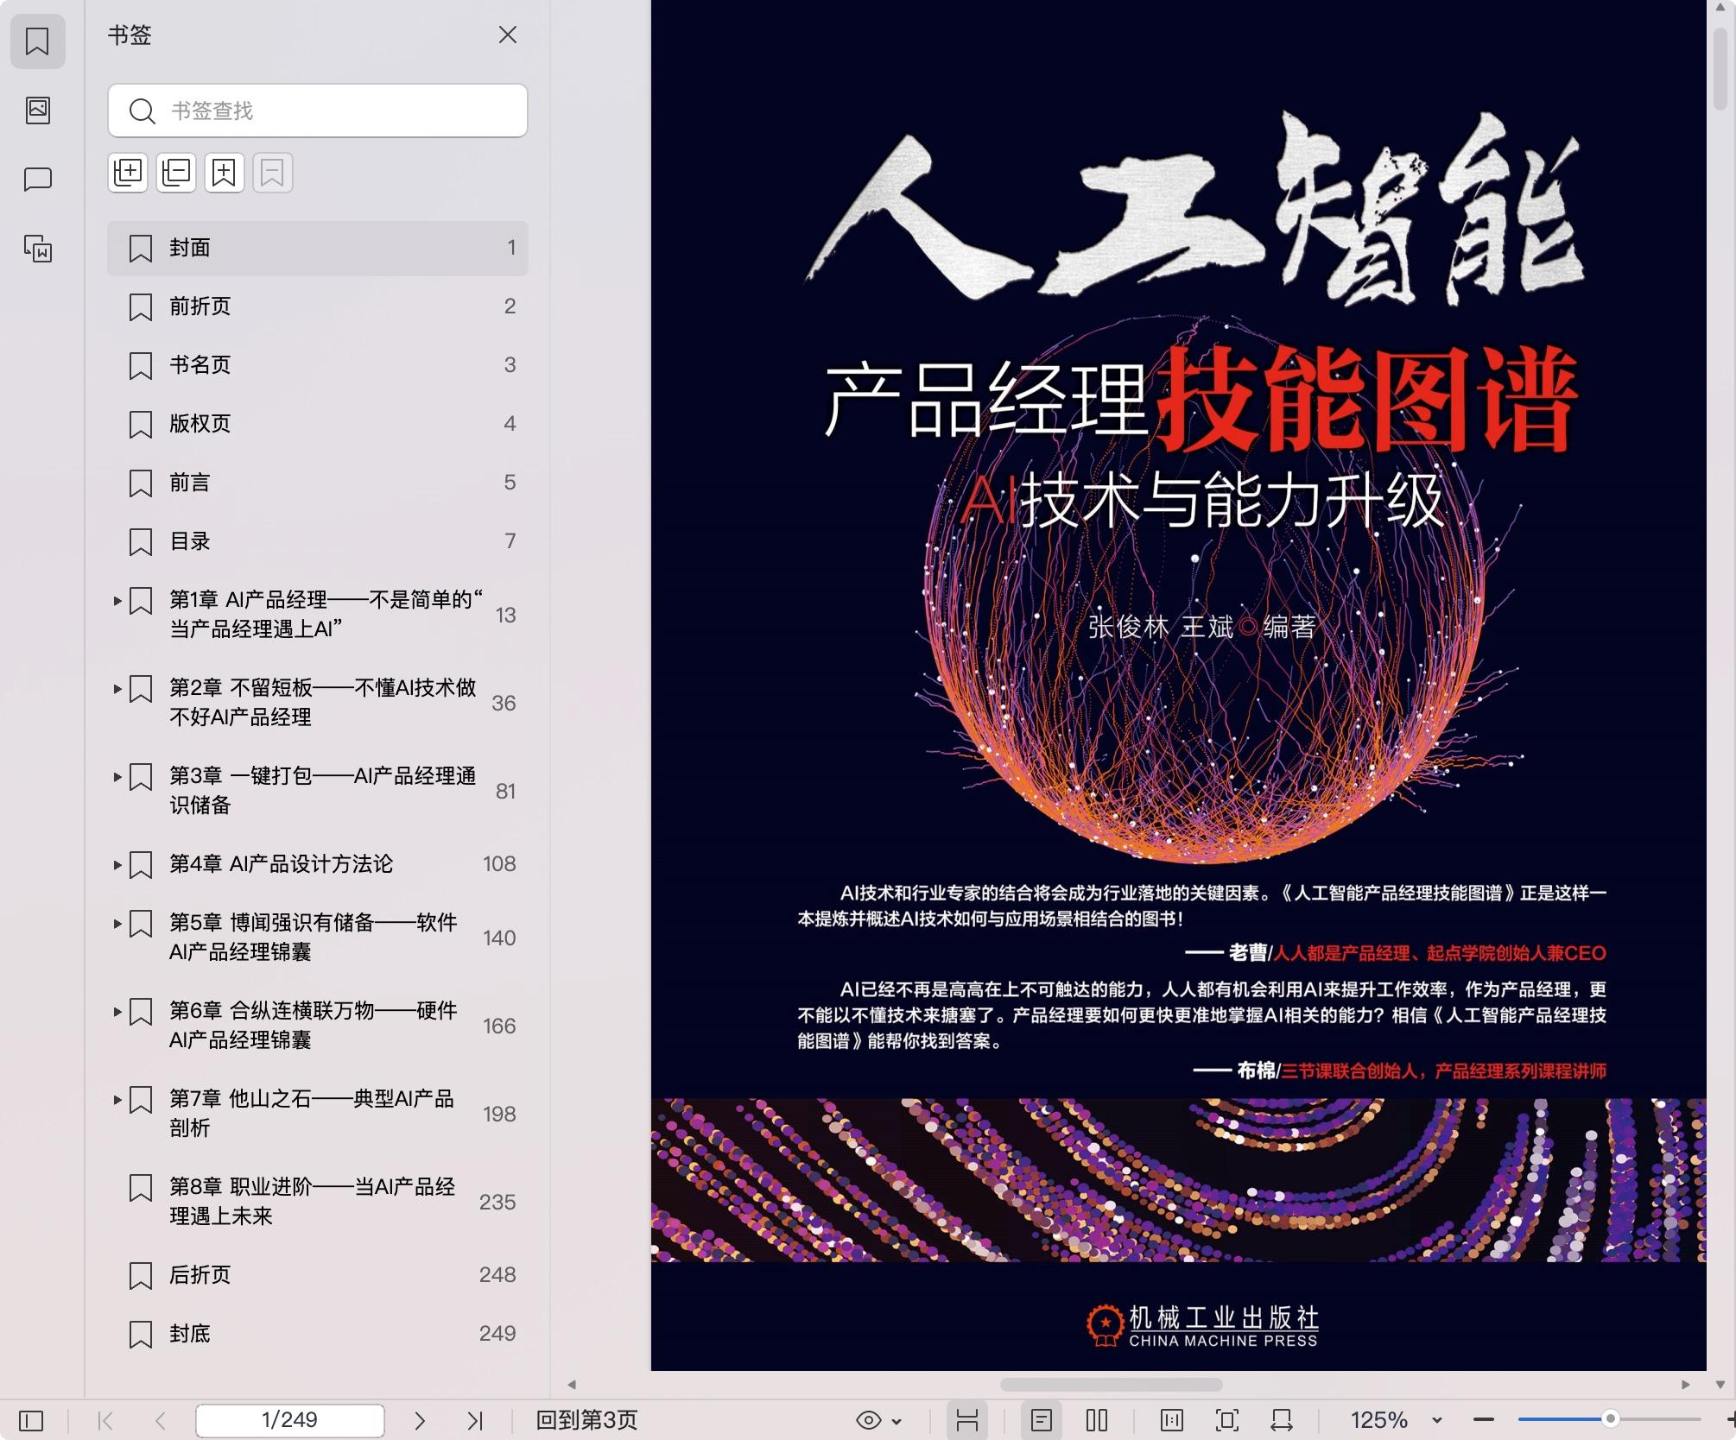Expand the 第4章 AI产品设计方法论 bookmark
Screen dimensions: 1736x1440
[x=117, y=864]
